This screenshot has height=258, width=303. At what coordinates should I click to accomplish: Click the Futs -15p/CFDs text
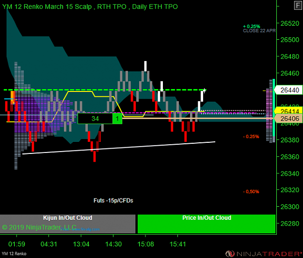click(x=113, y=201)
